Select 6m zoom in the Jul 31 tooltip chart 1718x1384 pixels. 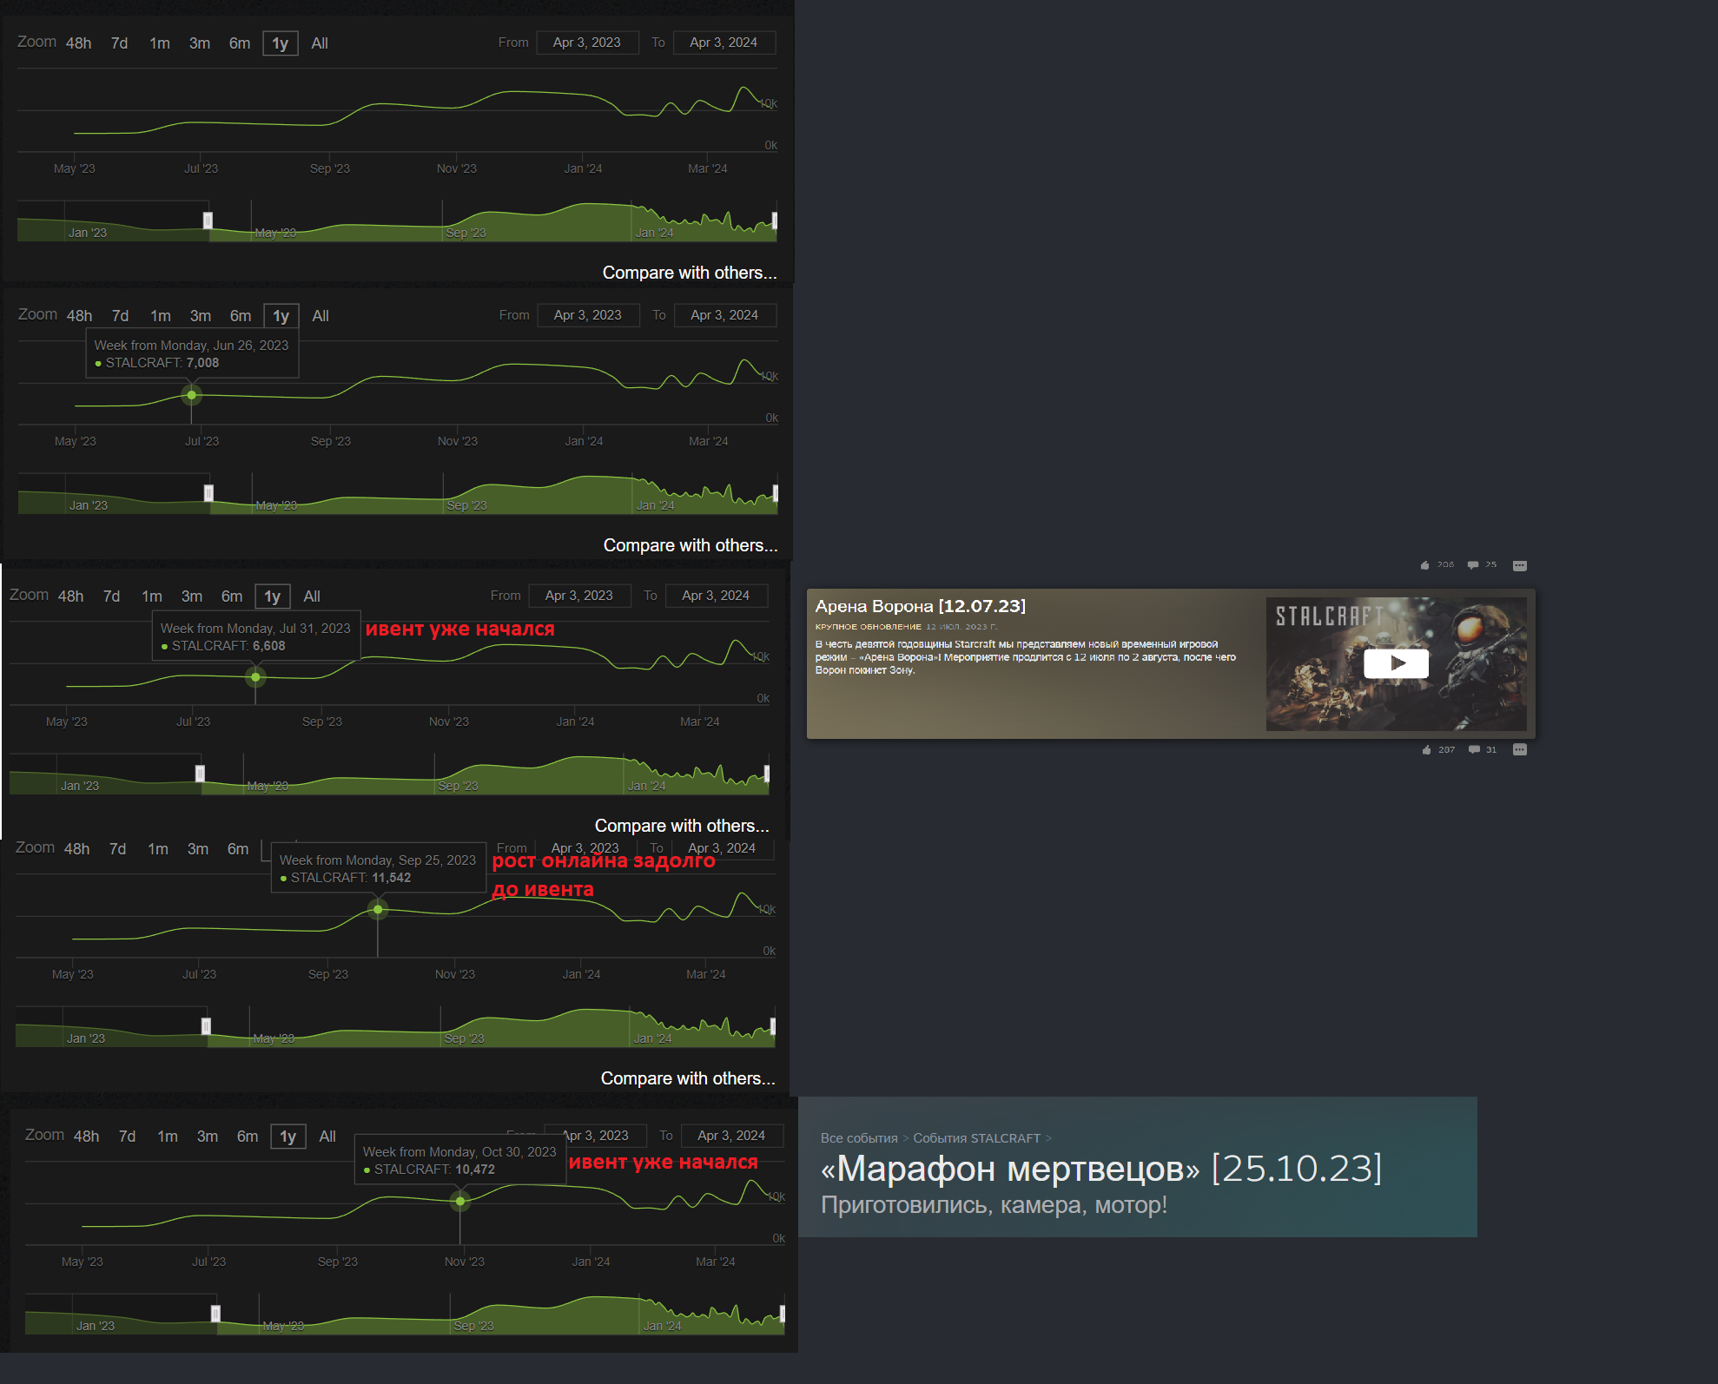point(231,596)
